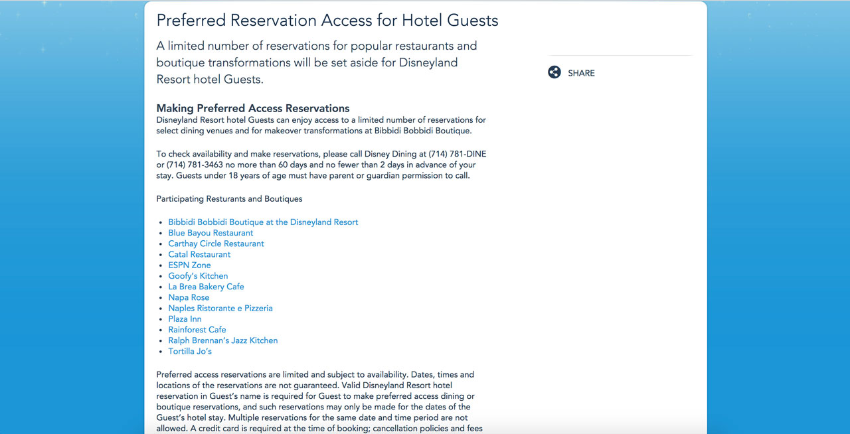Screen dimensions: 850x434
Task: Visit Carthay Circle Restaurant page
Action: click(216, 244)
